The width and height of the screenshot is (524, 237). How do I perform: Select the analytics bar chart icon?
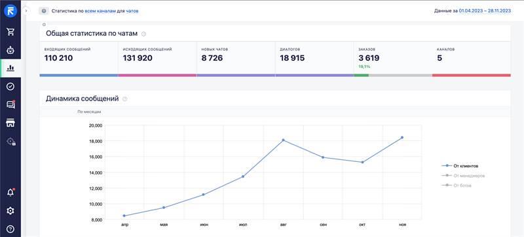click(x=10, y=68)
